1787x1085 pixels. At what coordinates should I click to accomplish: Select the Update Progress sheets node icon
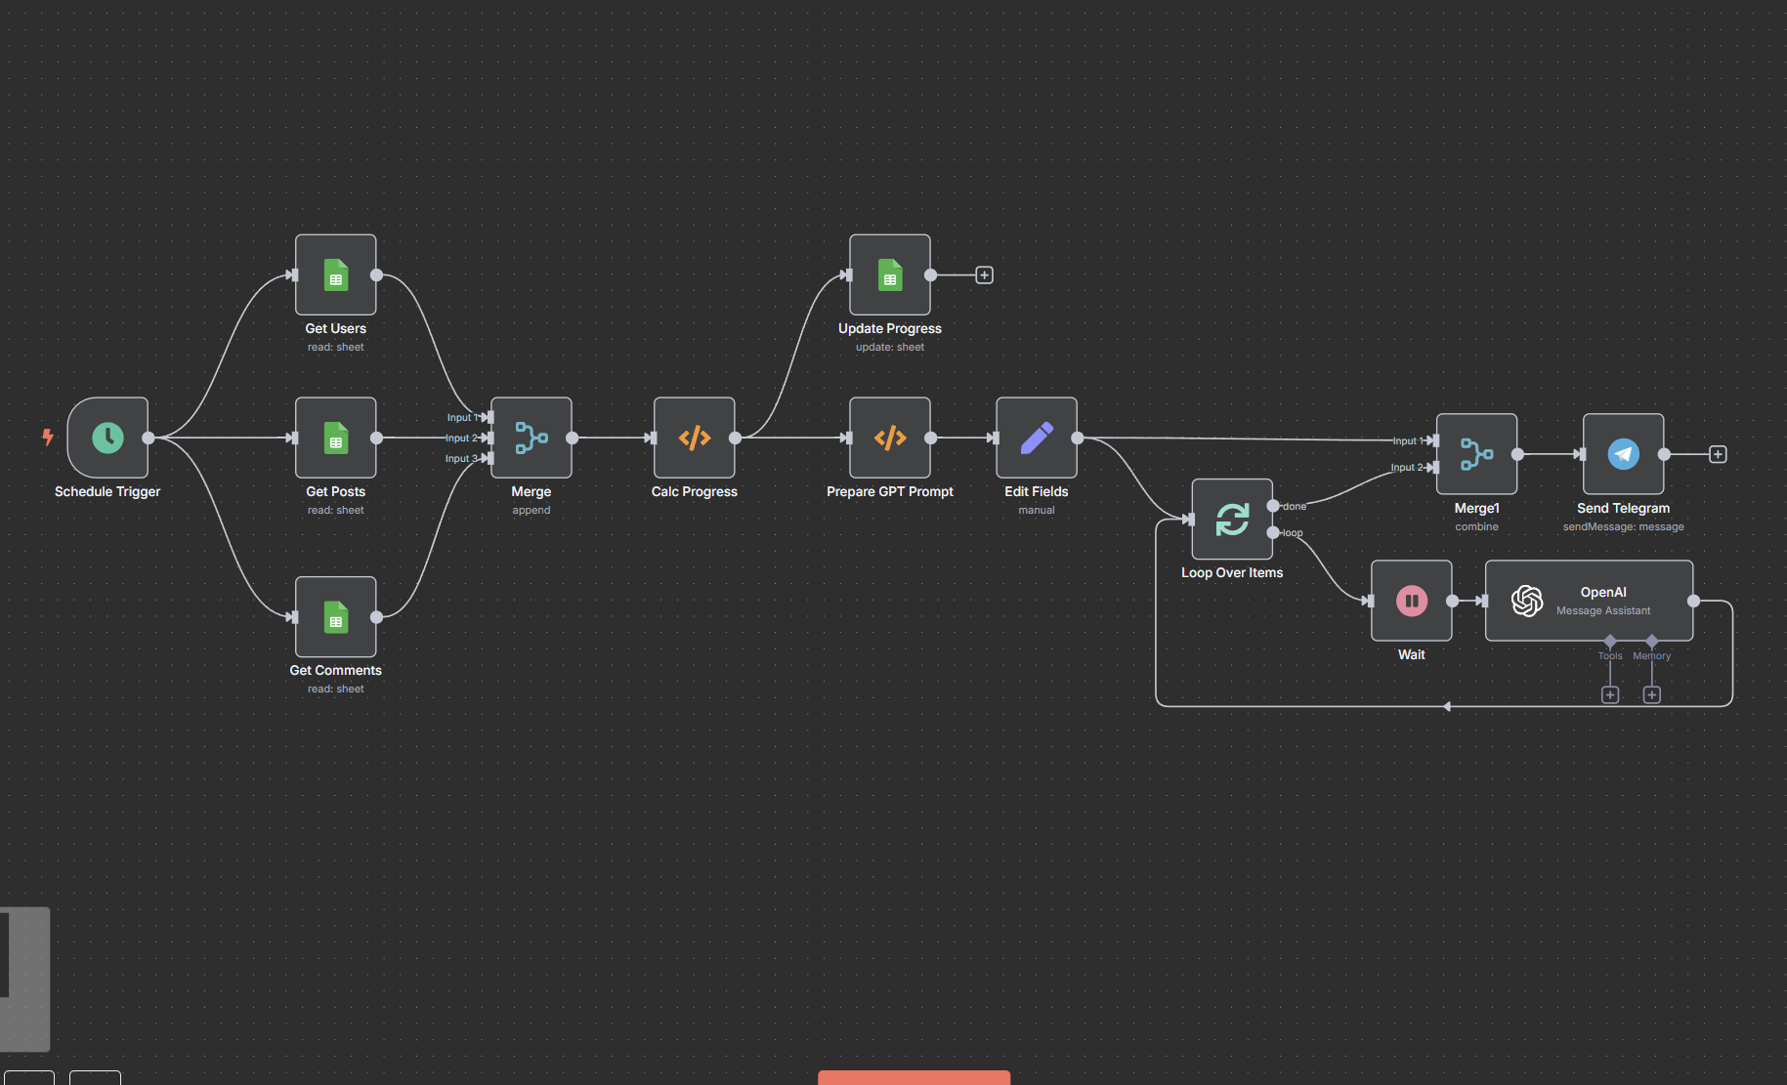[890, 274]
